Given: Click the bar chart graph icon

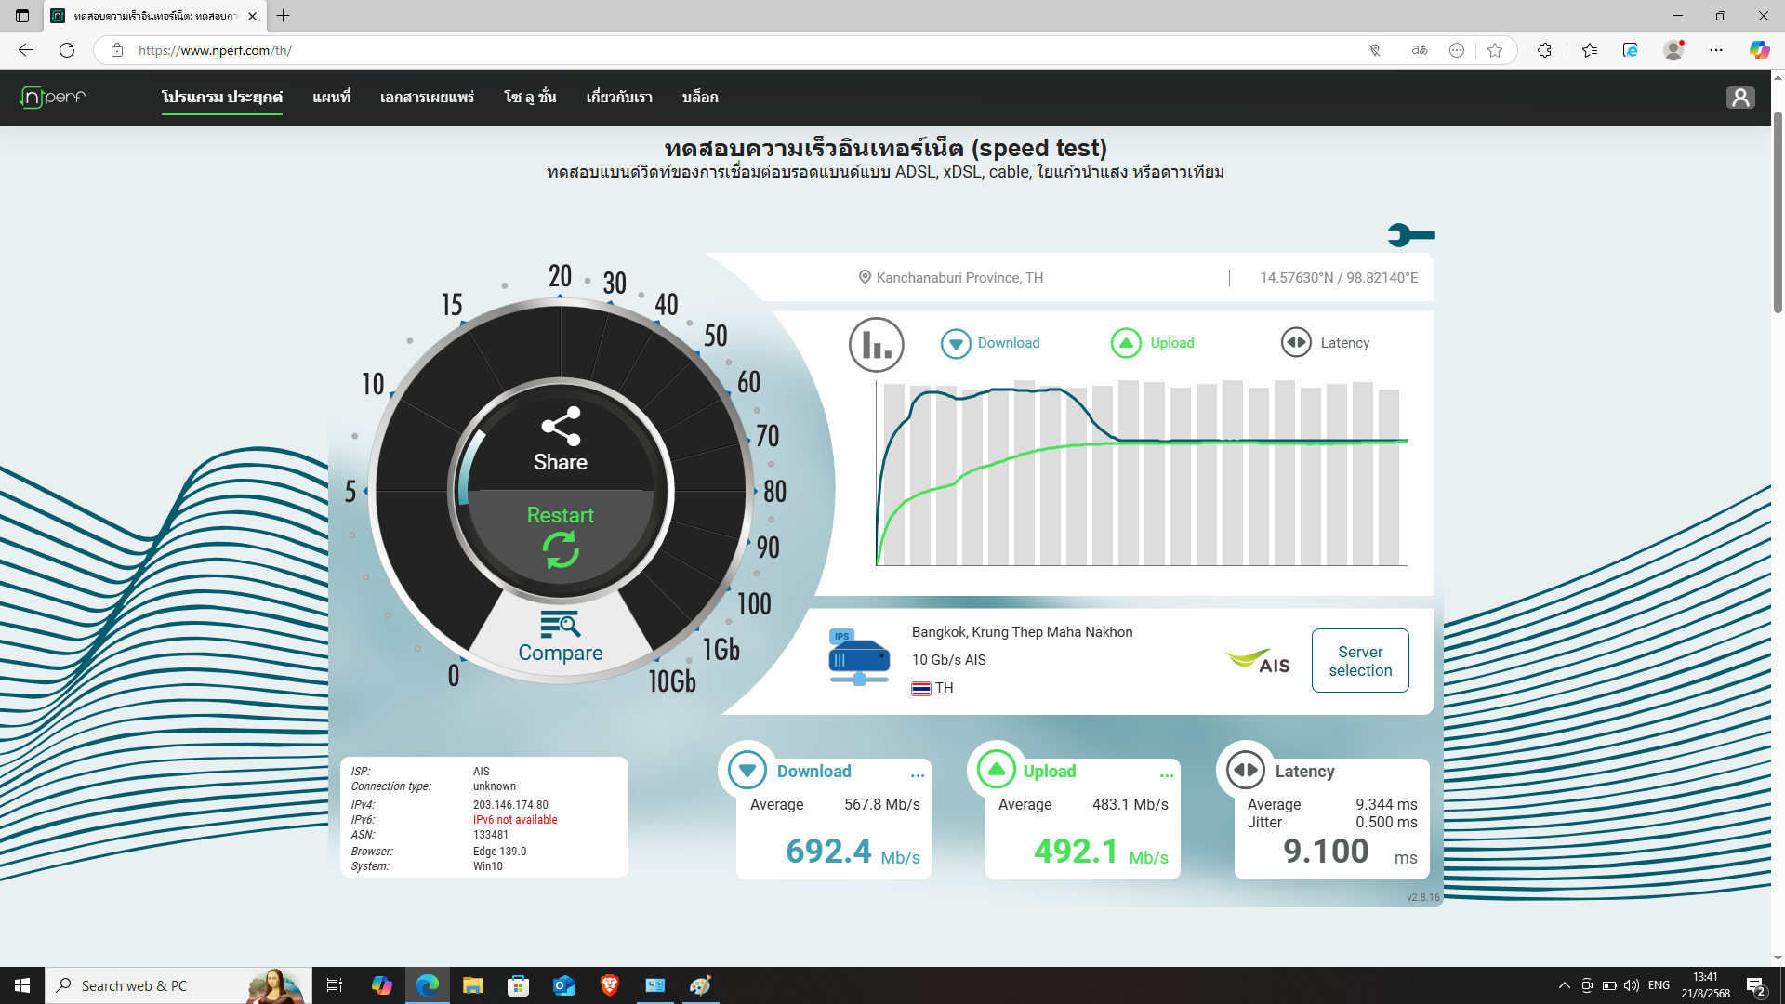Looking at the screenshot, I should tap(876, 345).
